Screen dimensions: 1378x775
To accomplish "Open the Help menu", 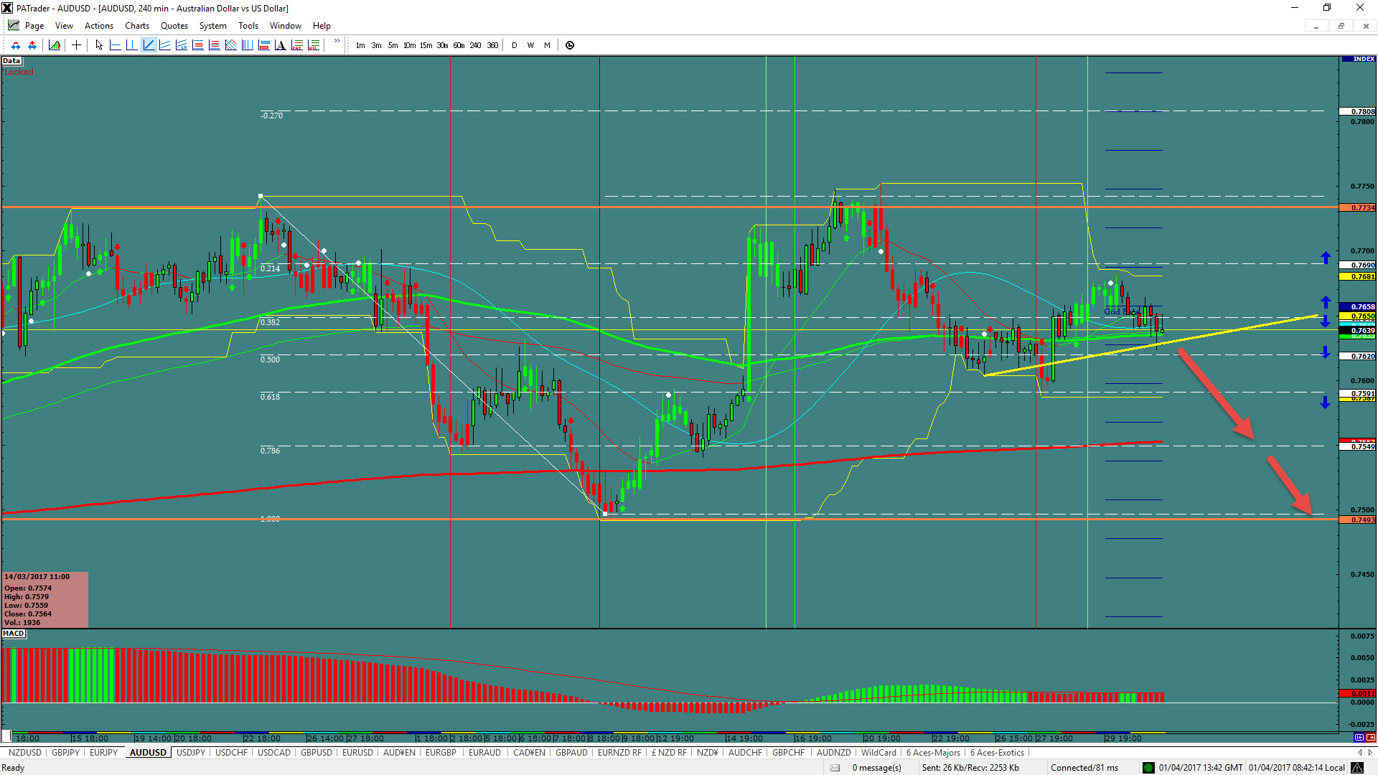I will (322, 26).
